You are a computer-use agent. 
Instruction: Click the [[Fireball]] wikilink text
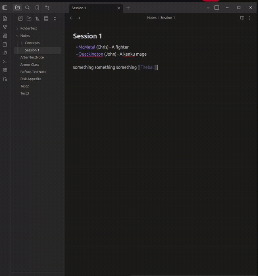click(x=148, y=67)
